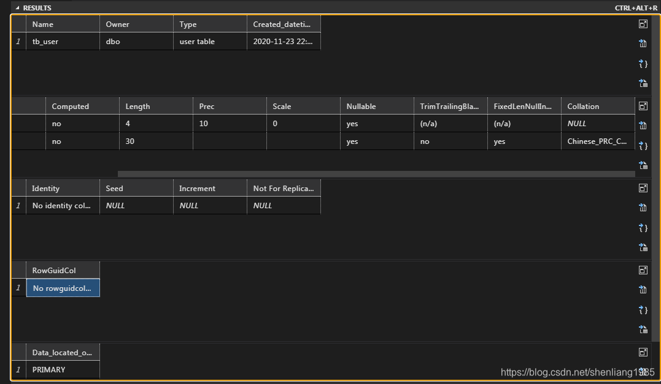This screenshot has height=384, width=661.
Task: Select the dbo owner cell
Action: click(137, 41)
